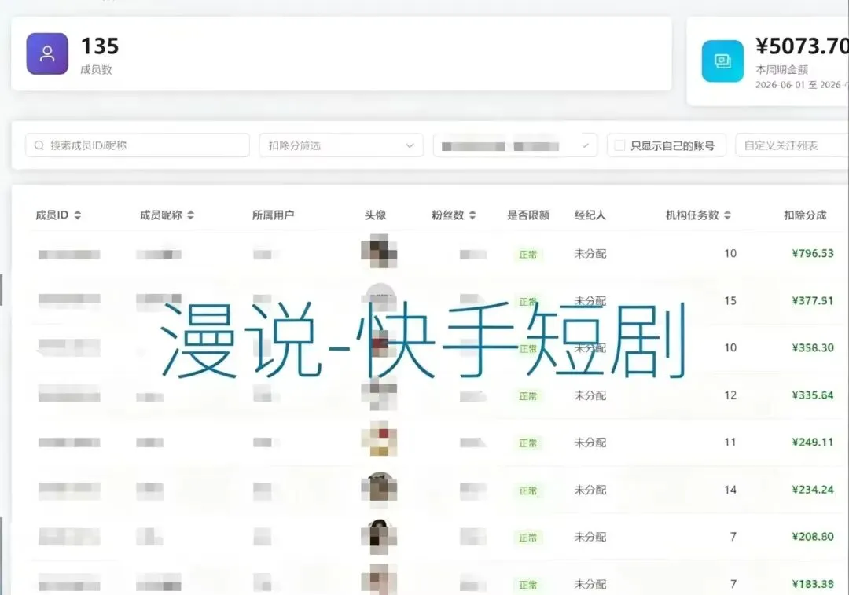Open the 扣除分筛选 dropdown
849x595 pixels.
click(341, 145)
